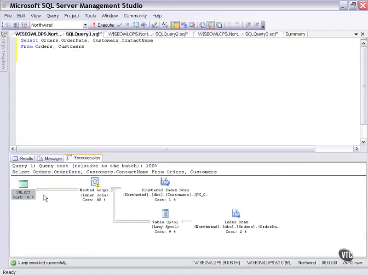The width and height of the screenshot is (368, 276).
Task: Click 'Customers.ContactName' in the query editor
Action: (123, 40)
